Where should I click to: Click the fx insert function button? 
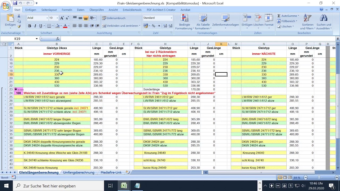tap(58, 39)
